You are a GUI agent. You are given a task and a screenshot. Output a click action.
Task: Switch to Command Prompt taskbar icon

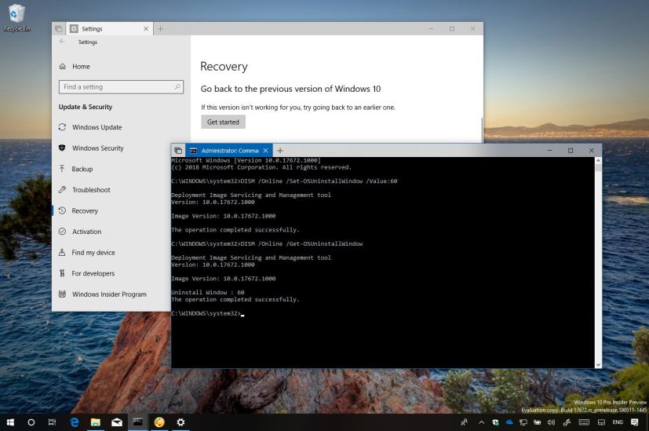tap(138, 422)
